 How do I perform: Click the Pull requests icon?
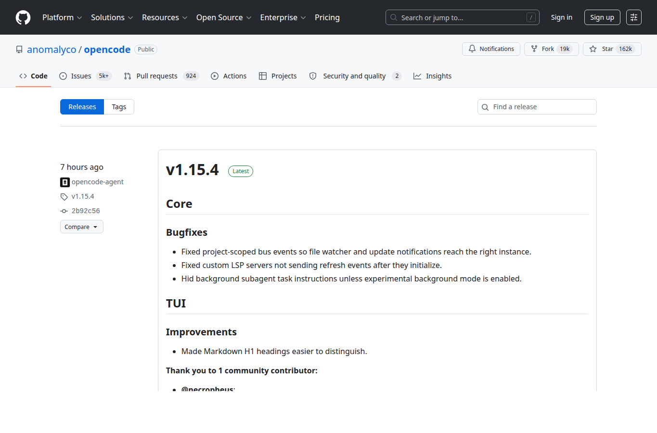(128, 76)
